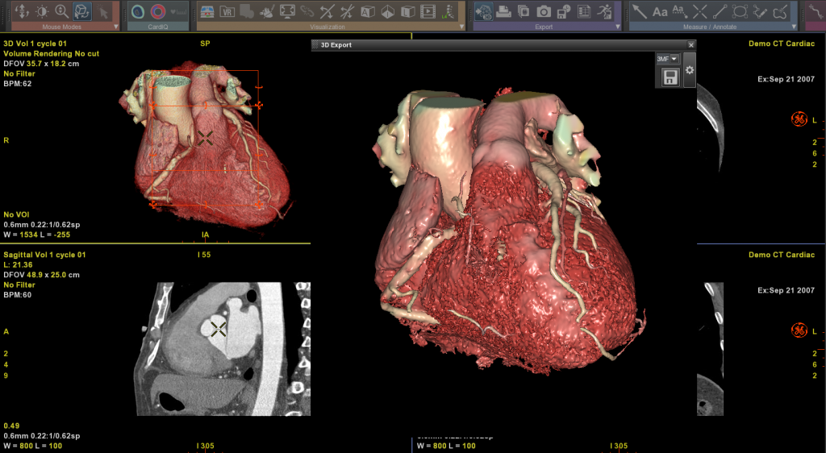Select the freehand ROI loop tool

click(780, 11)
